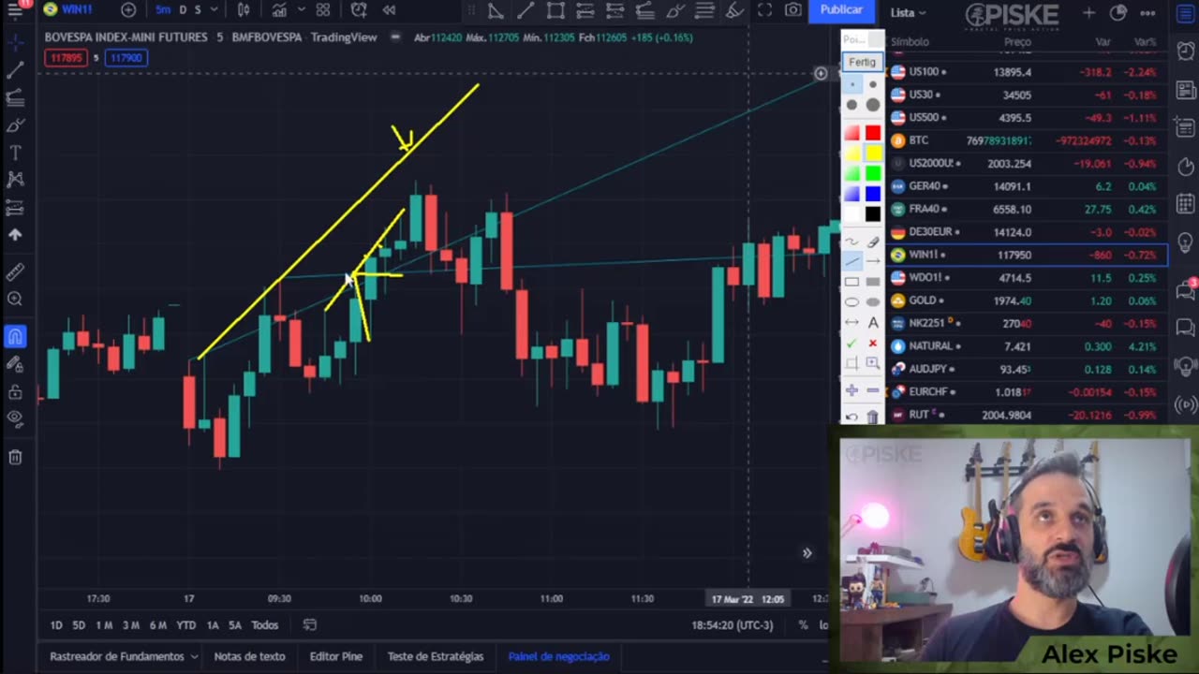Click the undo arrow in the drawing palette
Viewport: 1199px width, 674px height.
tap(851, 417)
